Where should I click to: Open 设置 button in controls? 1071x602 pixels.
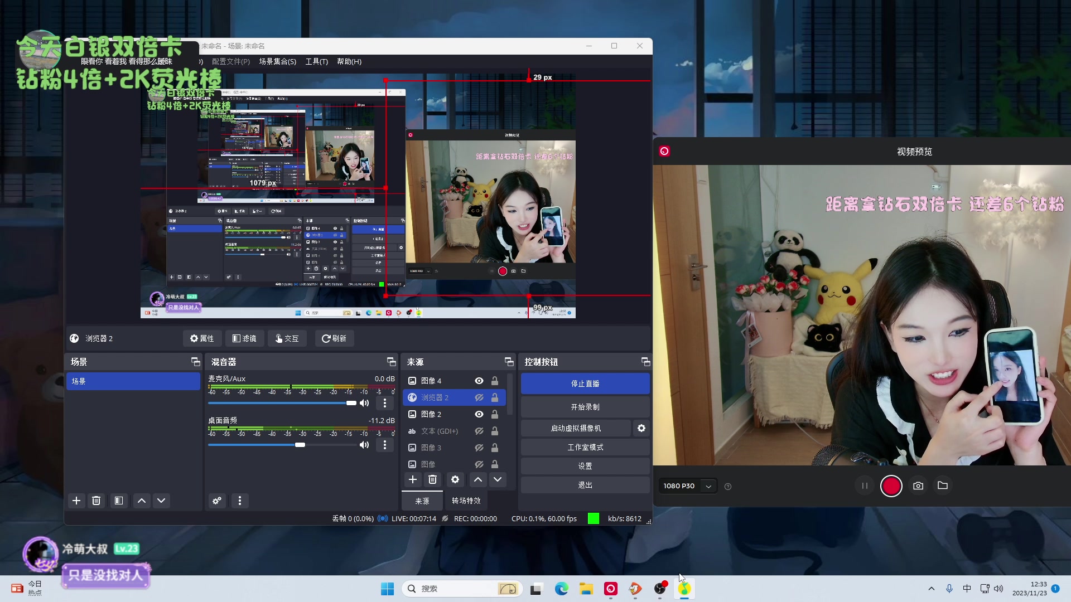pos(585,466)
